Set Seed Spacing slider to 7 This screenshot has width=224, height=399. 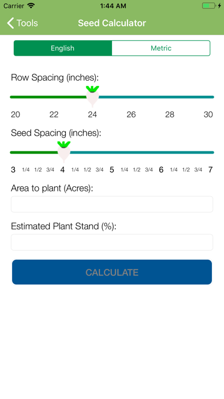click(x=210, y=152)
